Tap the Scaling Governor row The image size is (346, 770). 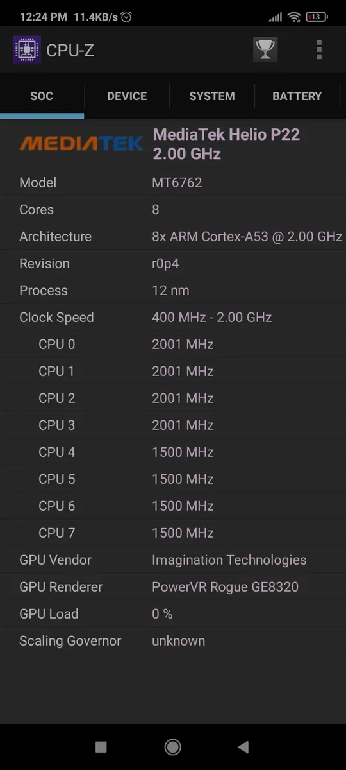click(x=173, y=641)
